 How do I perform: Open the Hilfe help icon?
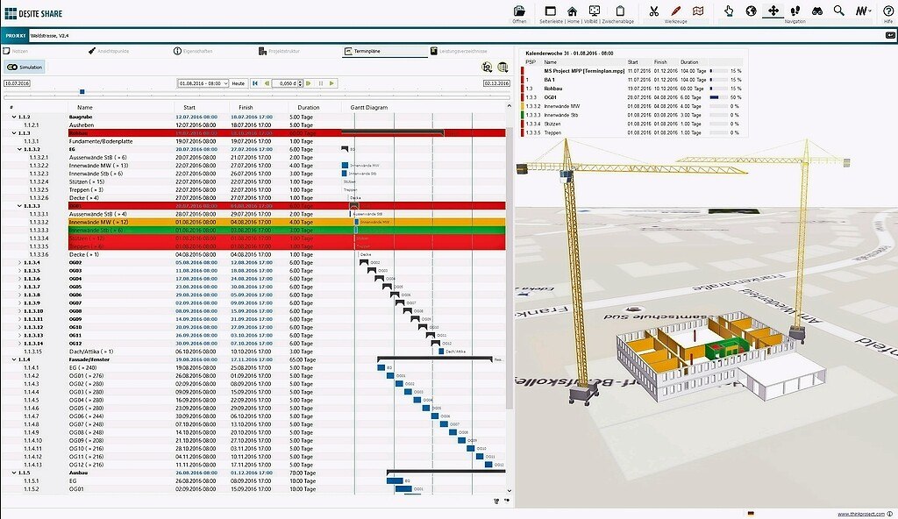[887, 11]
